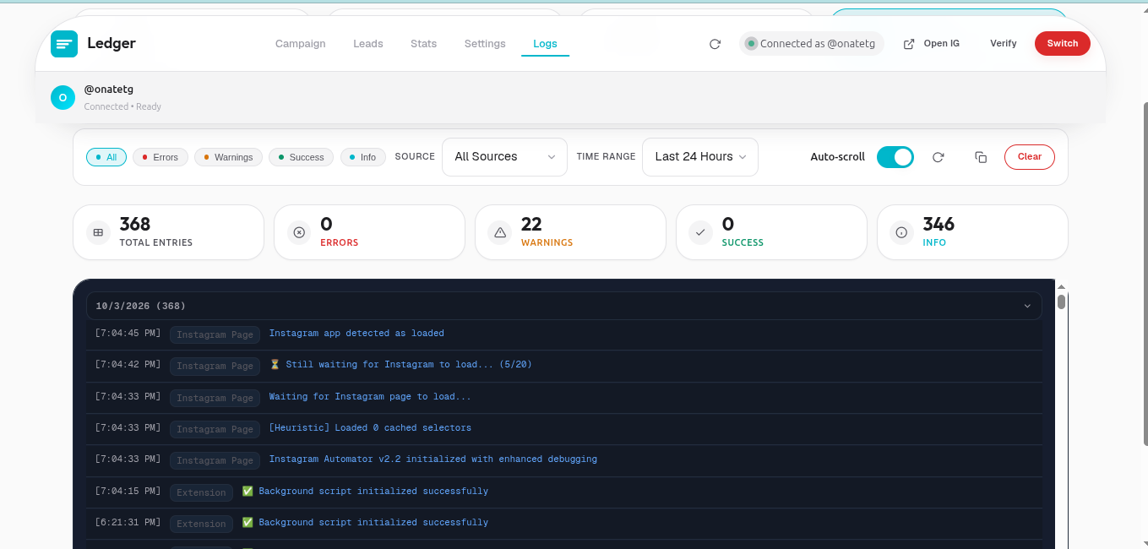Select the All filter chip

point(106,157)
